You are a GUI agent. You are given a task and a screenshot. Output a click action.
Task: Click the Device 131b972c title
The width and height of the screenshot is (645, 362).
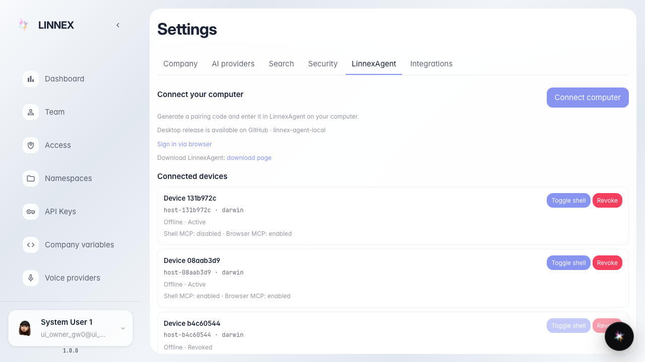pos(190,198)
